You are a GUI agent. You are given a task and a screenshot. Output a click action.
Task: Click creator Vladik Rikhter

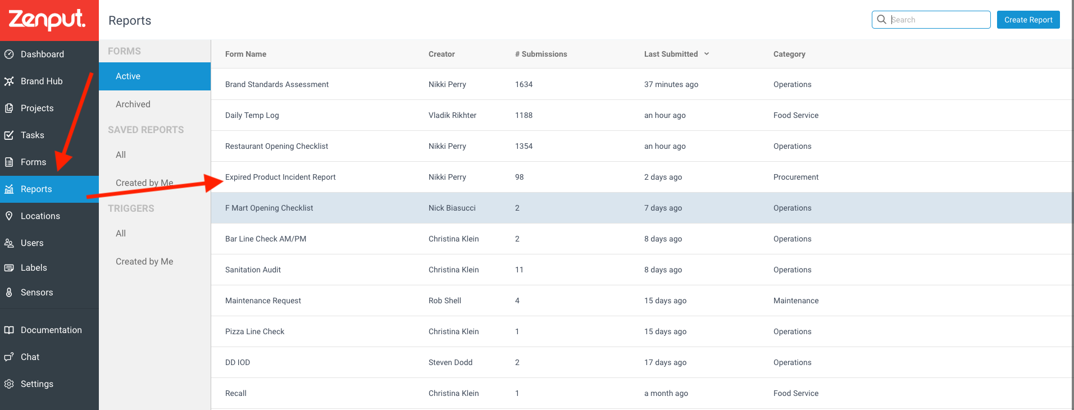point(452,115)
